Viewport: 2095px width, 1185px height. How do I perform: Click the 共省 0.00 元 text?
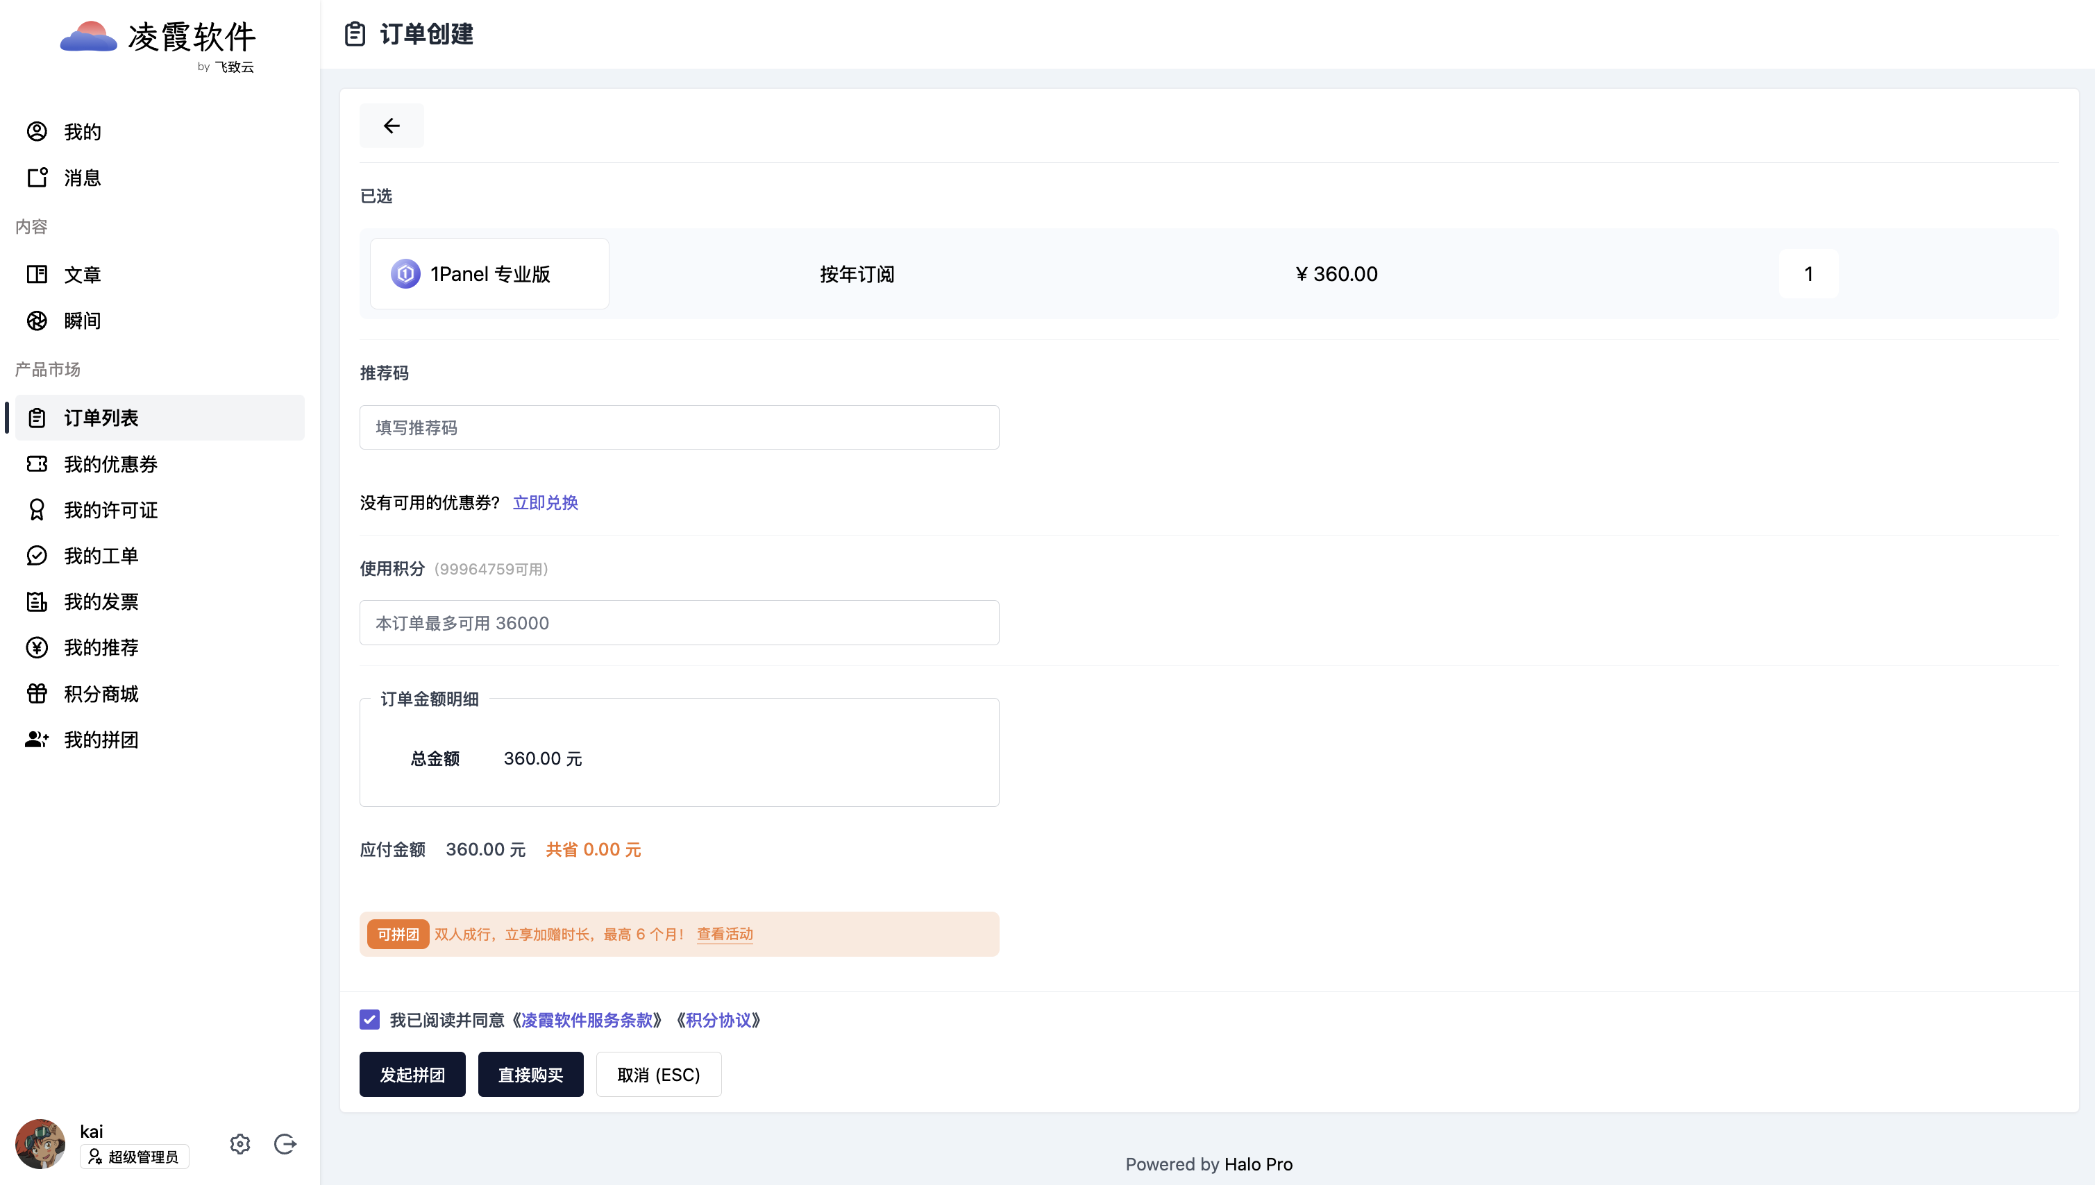pyautogui.click(x=593, y=849)
